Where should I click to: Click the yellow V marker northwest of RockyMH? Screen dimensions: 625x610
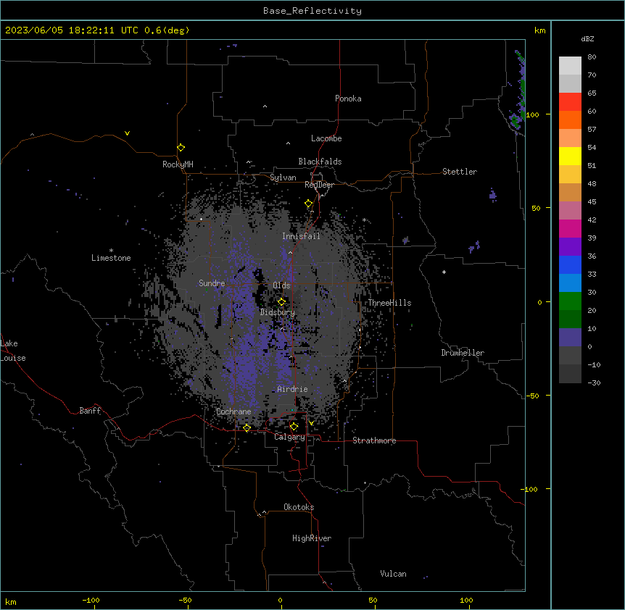(x=127, y=133)
